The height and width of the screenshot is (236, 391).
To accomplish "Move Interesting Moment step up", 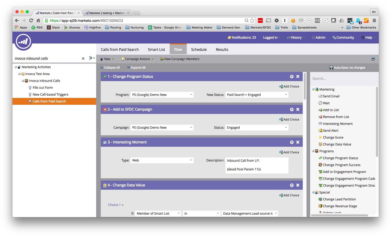I will pyautogui.click(x=292, y=142).
